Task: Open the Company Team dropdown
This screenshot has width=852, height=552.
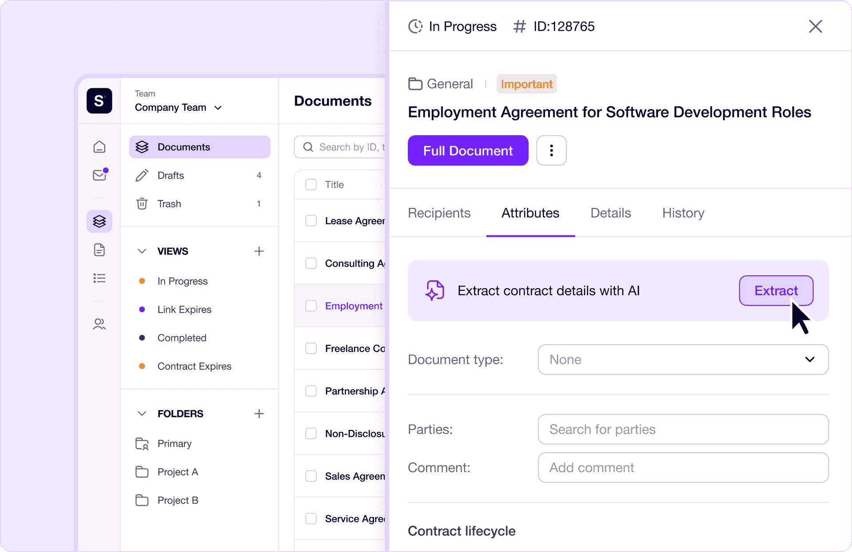Action: [178, 107]
